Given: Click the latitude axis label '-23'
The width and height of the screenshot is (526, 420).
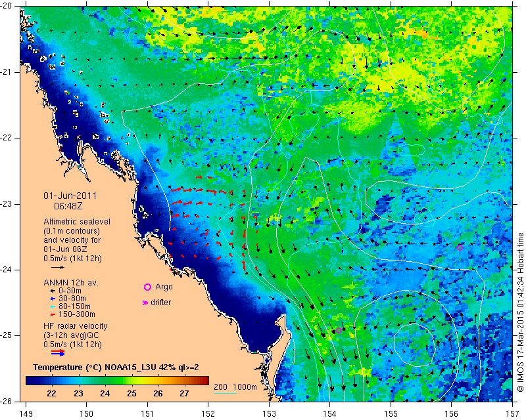Looking at the screenshot, I should point(6,204).
